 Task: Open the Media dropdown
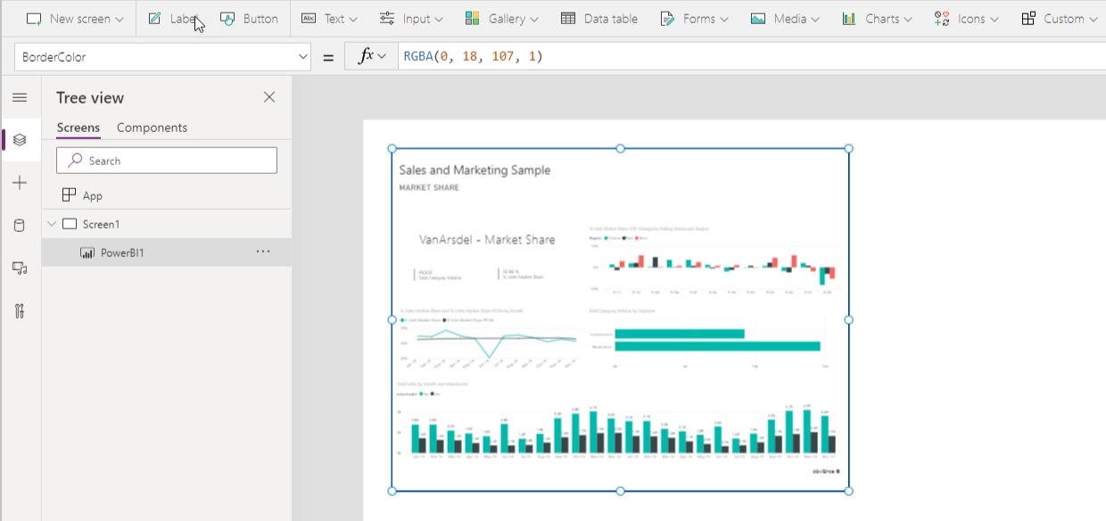784,19
